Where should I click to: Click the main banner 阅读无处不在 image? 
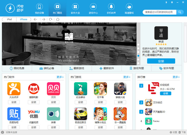pos(69,44)
